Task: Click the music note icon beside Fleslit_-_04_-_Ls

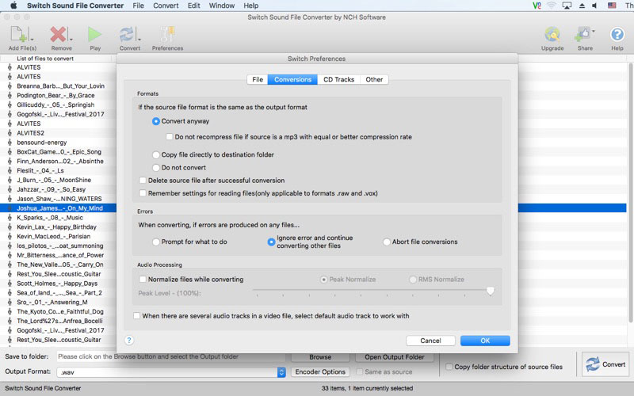Action: (10, 170)
